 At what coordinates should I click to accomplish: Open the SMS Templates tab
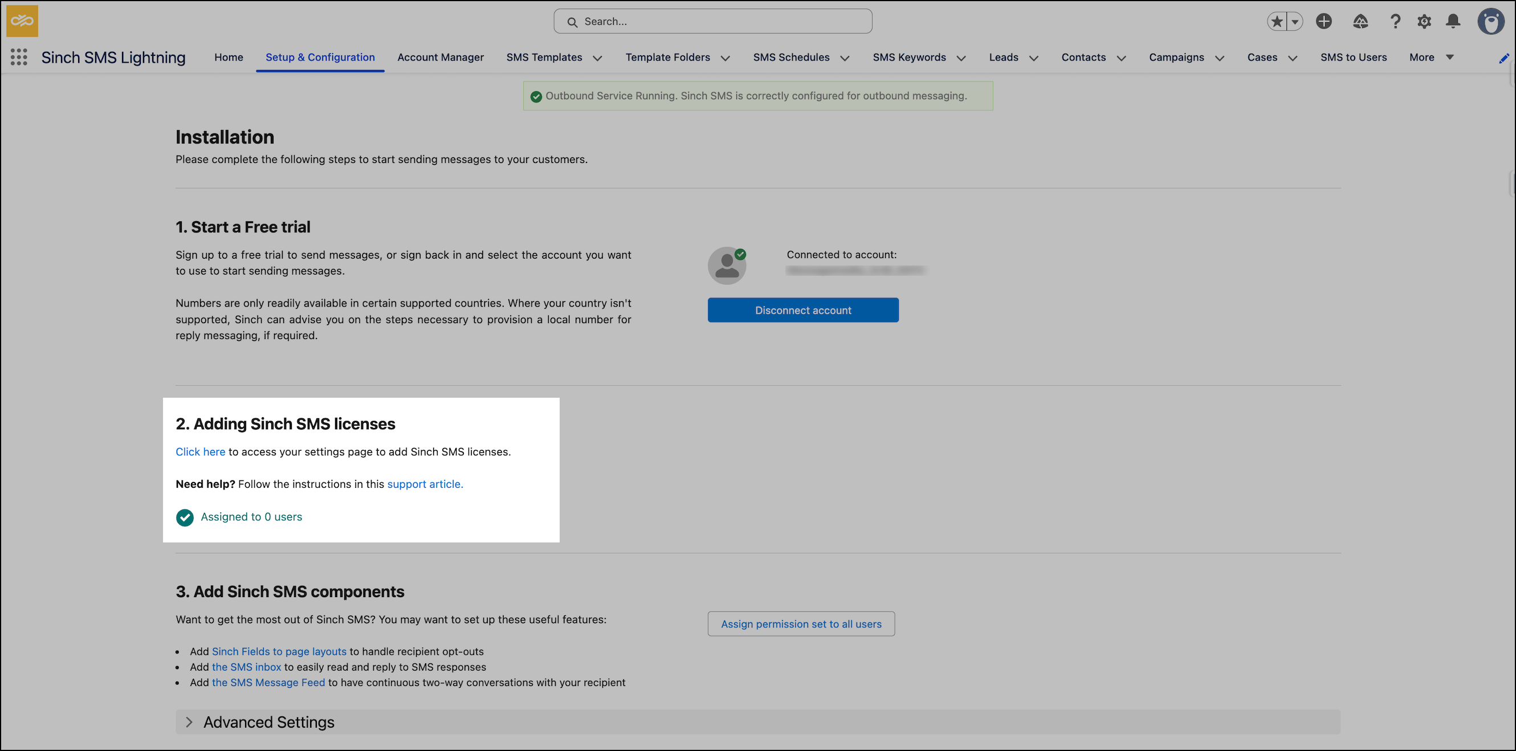pyautogui.click(x=544, y=57)
